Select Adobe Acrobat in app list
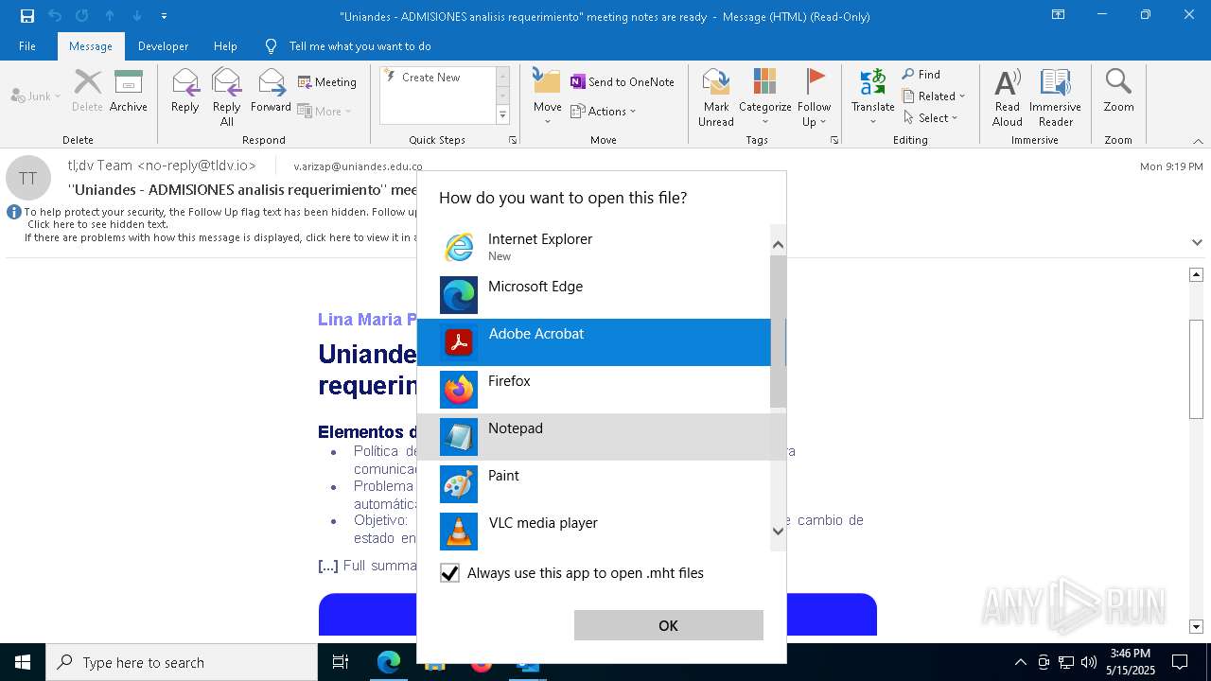Screen dimensions: 1211x681 tap(594, 342)
